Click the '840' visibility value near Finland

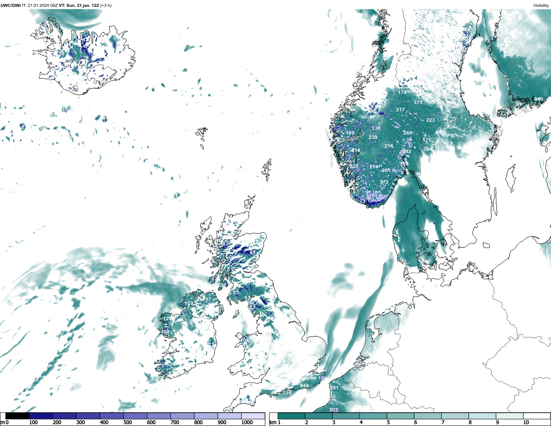pyautogui.click(x=539, y=99)
